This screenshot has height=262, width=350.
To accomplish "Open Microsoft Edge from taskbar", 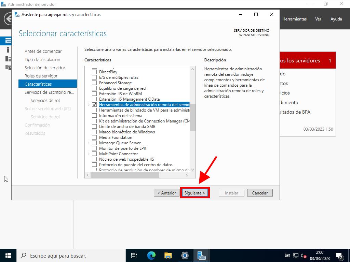I will [x=151, y=256].
